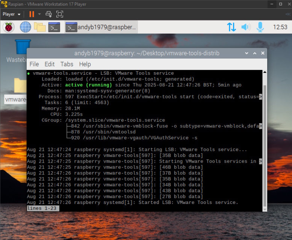The image size is (292, 240).
Task: Click the VMware Workstation title bar logo
Action: [4, 4]
